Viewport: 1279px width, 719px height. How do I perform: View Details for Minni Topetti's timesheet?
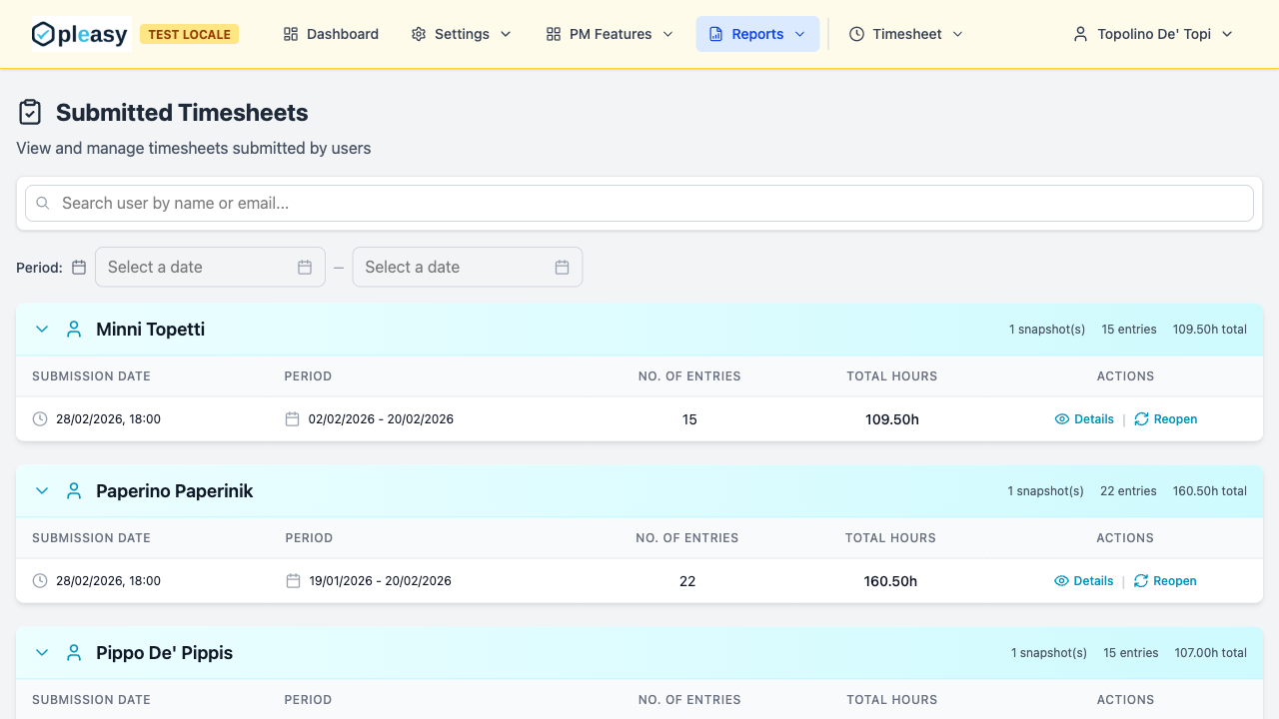coord(1084,419)
